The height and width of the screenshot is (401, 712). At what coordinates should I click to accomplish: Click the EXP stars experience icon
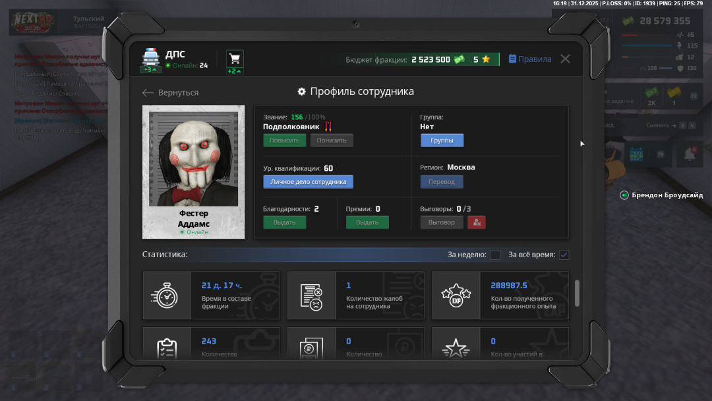(456, 295)
